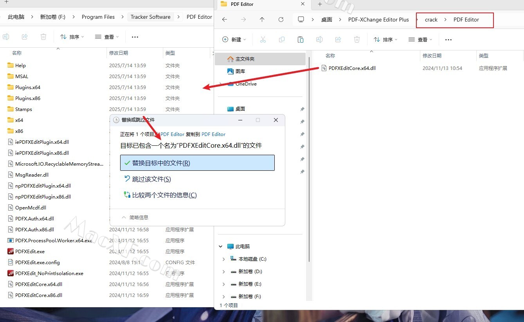The height and width of the screenshot is (322, 524).
Task: Expand 简略信息 details in the replace dialog
Action: (135, 217)
